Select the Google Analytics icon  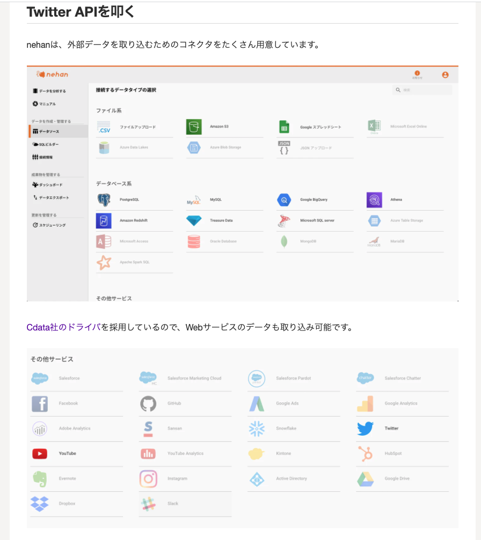pos(366,404)
